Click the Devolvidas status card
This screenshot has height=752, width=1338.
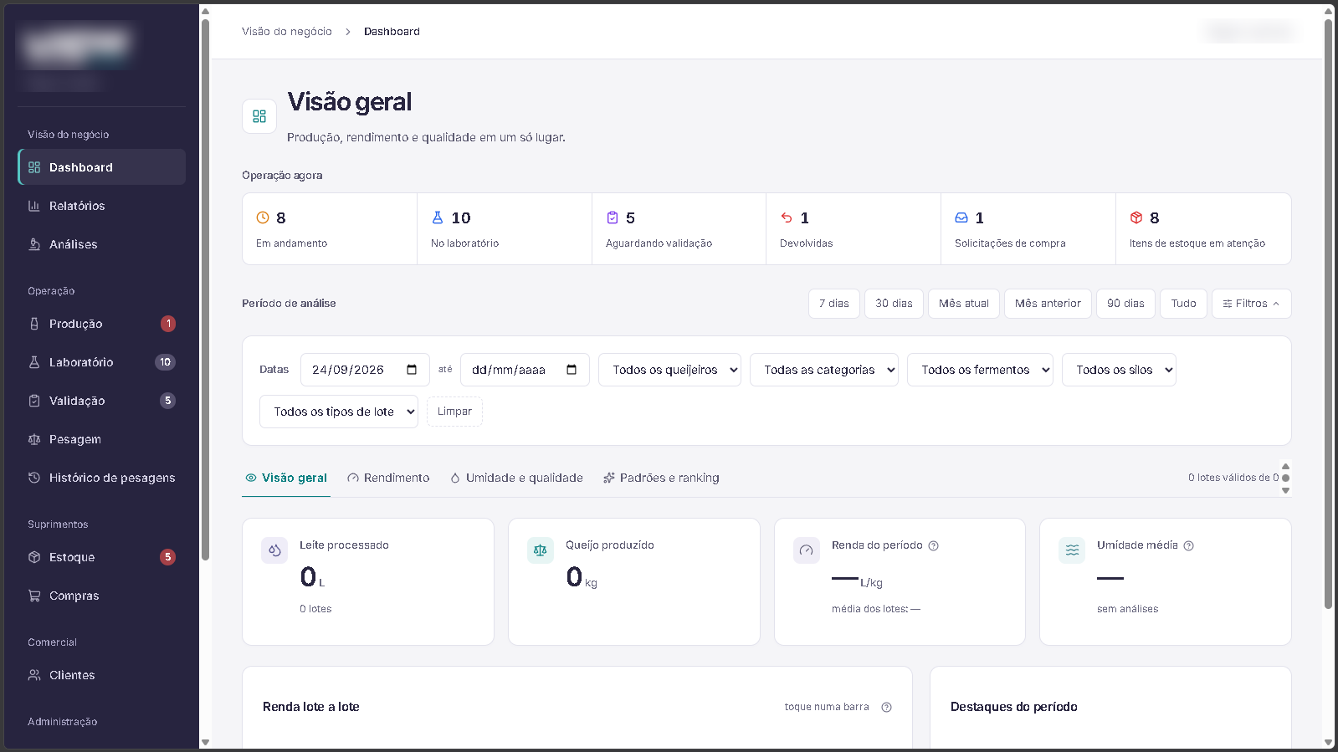tap(854, 229)
